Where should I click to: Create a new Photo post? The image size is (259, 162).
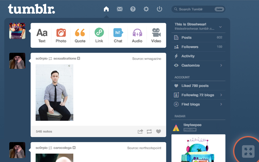coord(61,36)
